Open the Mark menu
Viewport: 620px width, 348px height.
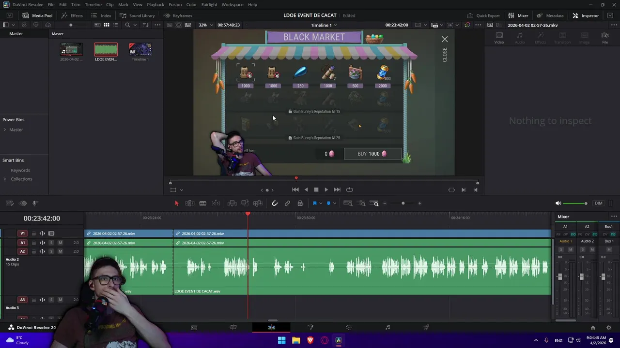coord(123,4)
